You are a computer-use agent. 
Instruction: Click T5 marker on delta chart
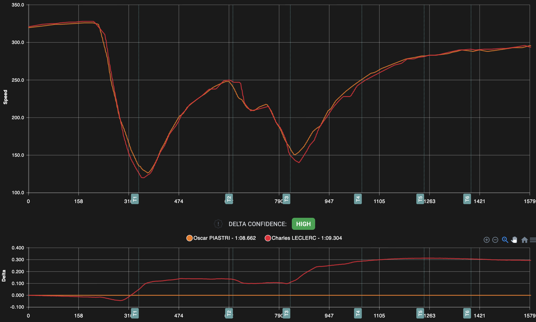[x=420, y=313]
